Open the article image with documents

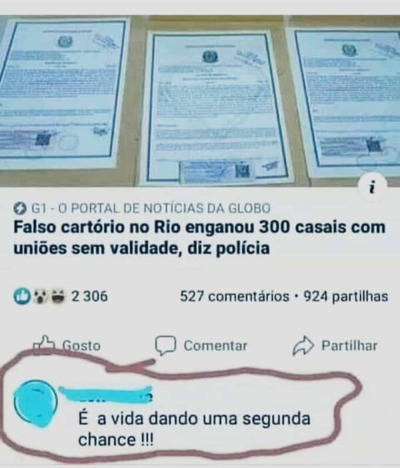point(200,101)
